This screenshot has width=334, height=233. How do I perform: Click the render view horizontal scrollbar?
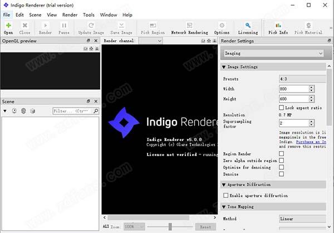coord(148,217)
